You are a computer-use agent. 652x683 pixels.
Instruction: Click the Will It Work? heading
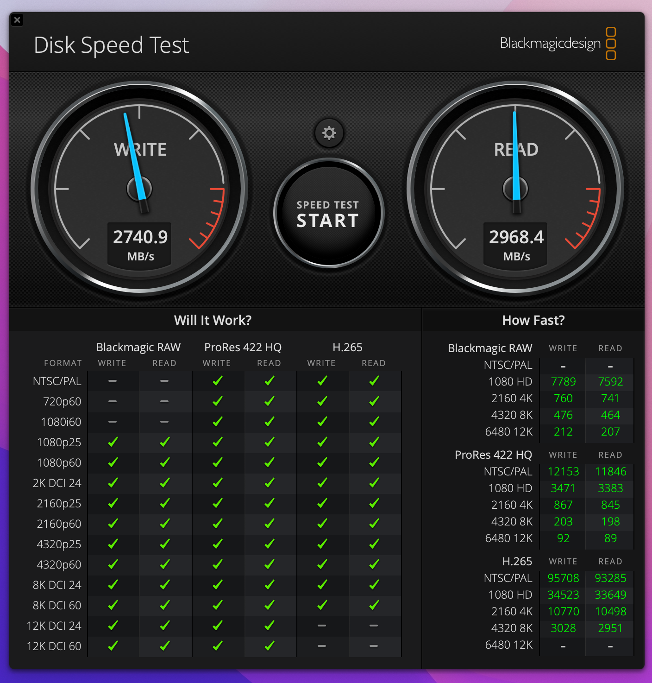pyautogui.click(x=213, y=320)
